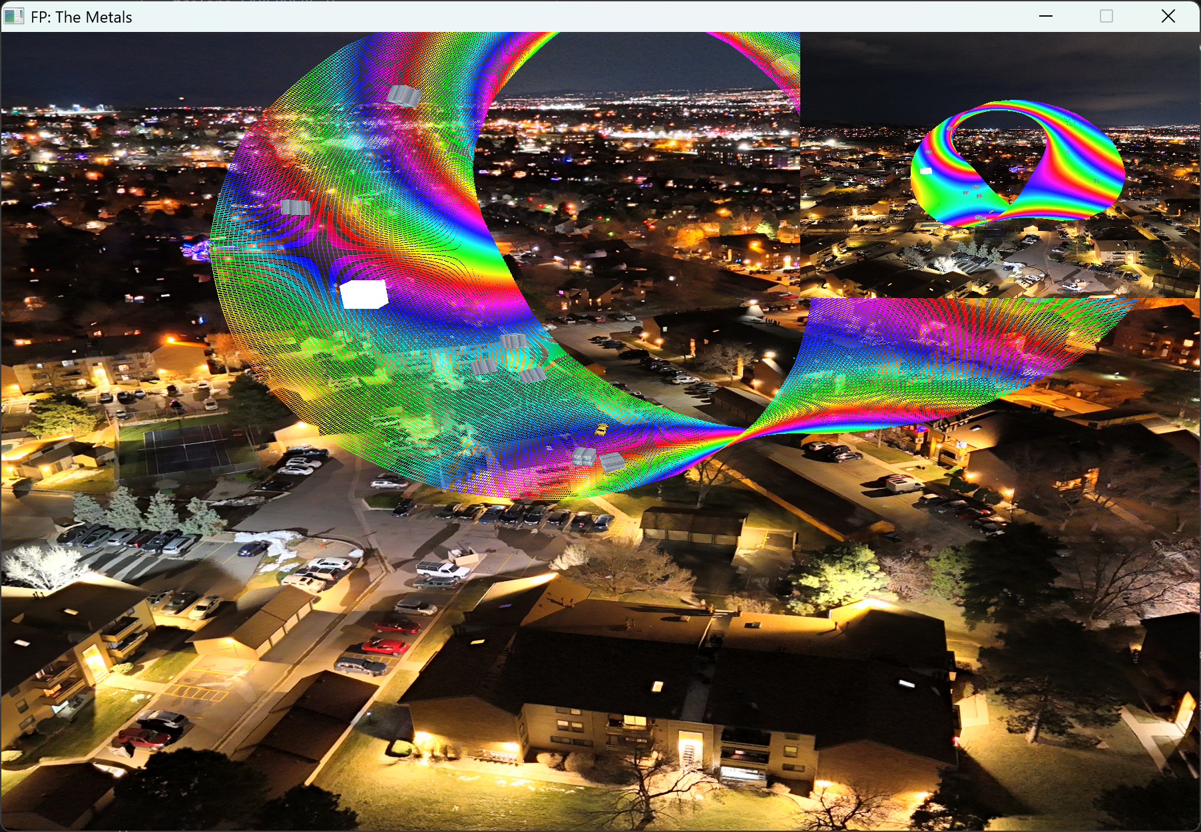Close the FP: The Metals window
This screenshot has width=1201, height=832.
(1168, 17)
